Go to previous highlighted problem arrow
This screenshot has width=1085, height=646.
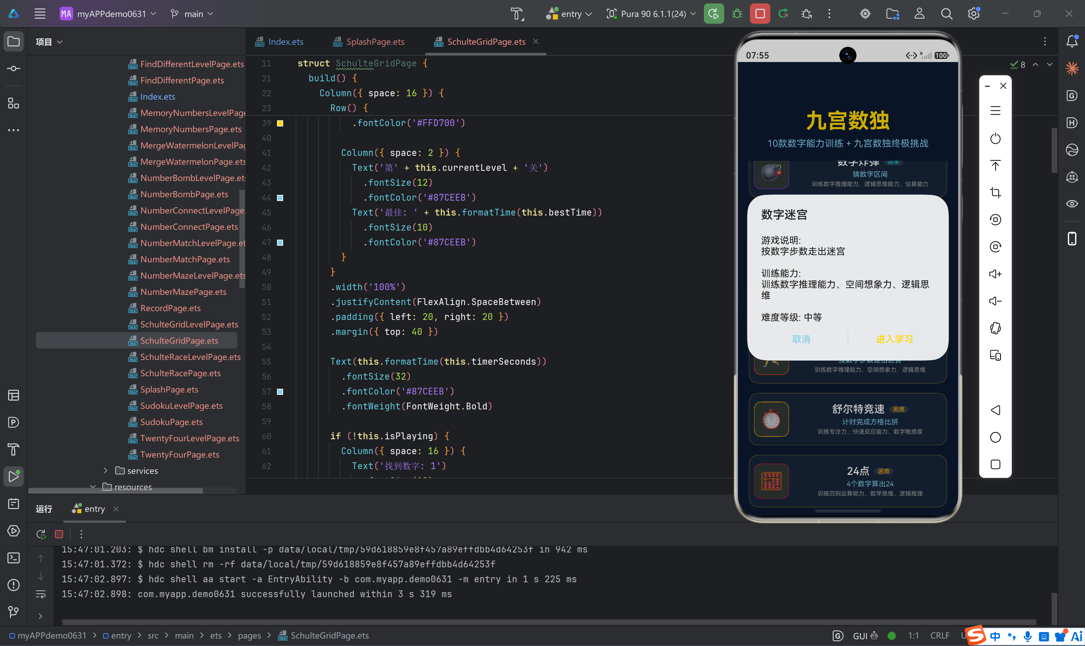pos(1035,64)
